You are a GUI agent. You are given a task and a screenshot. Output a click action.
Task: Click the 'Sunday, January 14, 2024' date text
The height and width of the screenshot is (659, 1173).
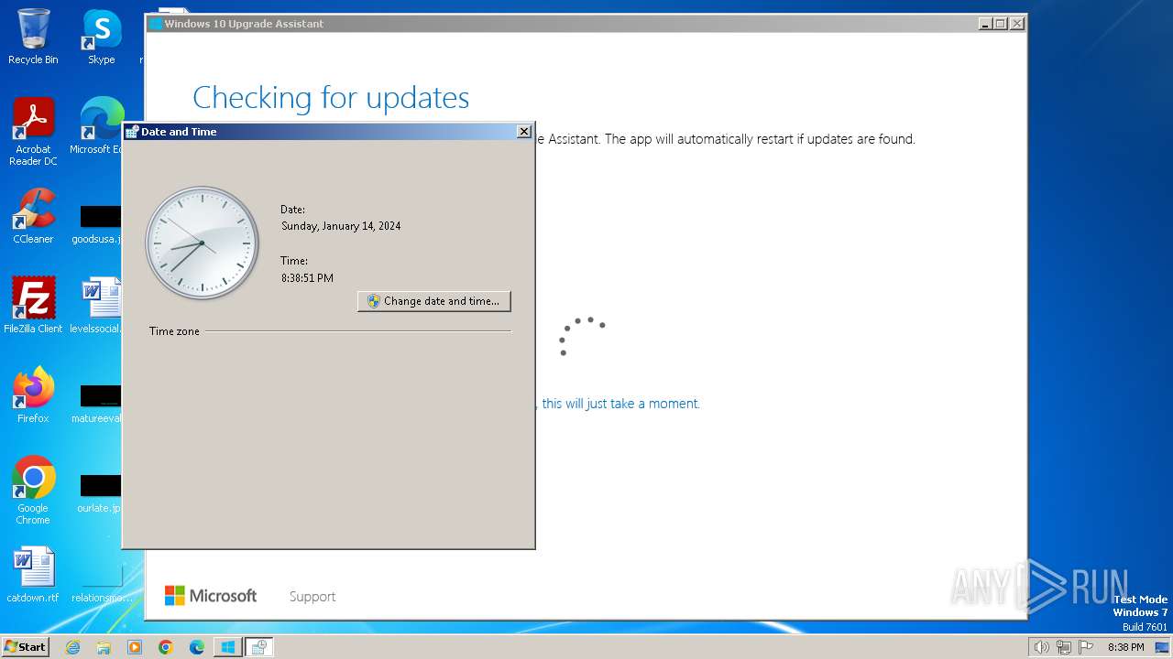pos(341,226)
